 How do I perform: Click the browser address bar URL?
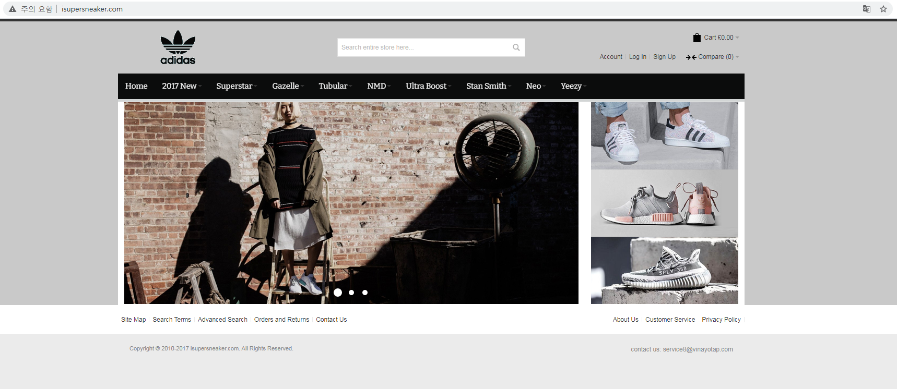[x=92, y=9]
